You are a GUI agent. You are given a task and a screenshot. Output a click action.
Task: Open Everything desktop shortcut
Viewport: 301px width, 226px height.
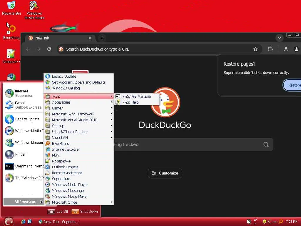point(11,32)
